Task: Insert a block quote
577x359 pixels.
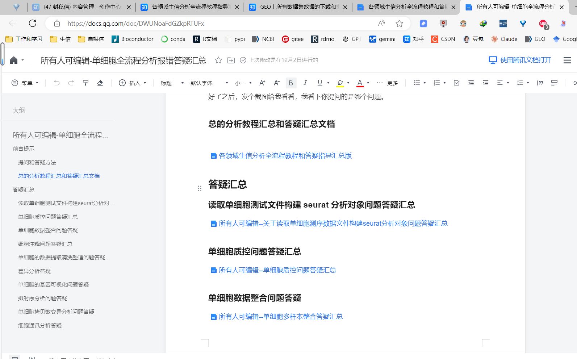Action: coord(540,83)
